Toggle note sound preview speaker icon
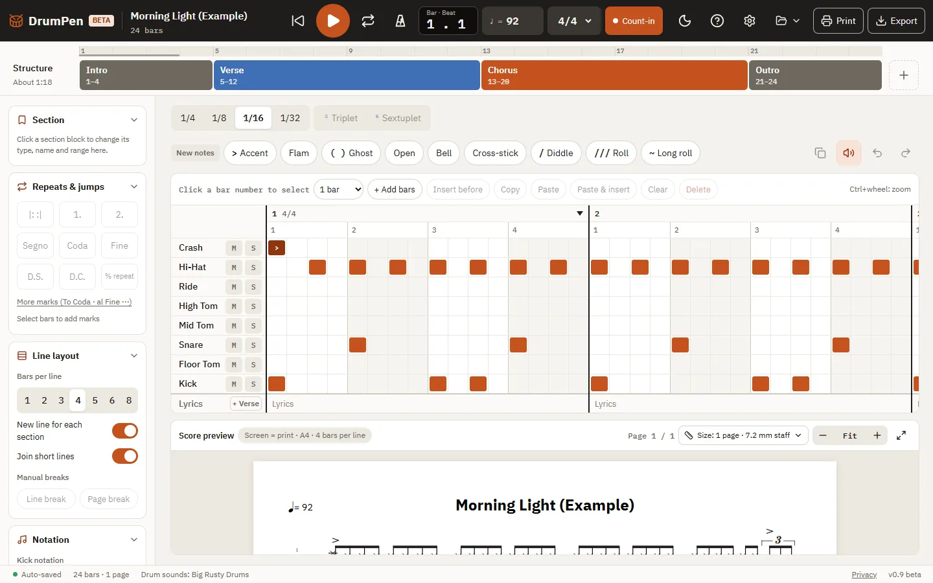Viewport: 933px width, 583px height. pyautogui.click(x=849, y=153)
